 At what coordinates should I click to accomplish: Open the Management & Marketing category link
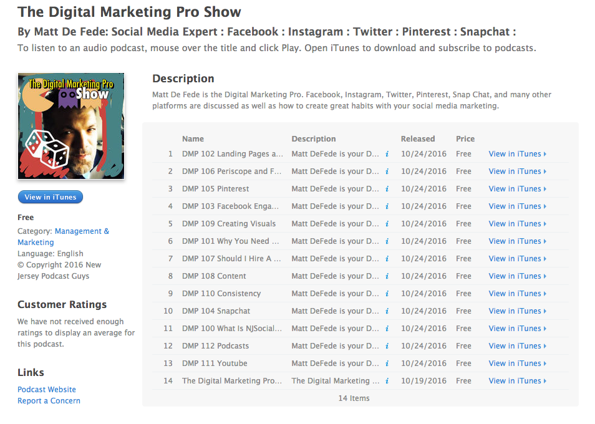coord(81,231)
